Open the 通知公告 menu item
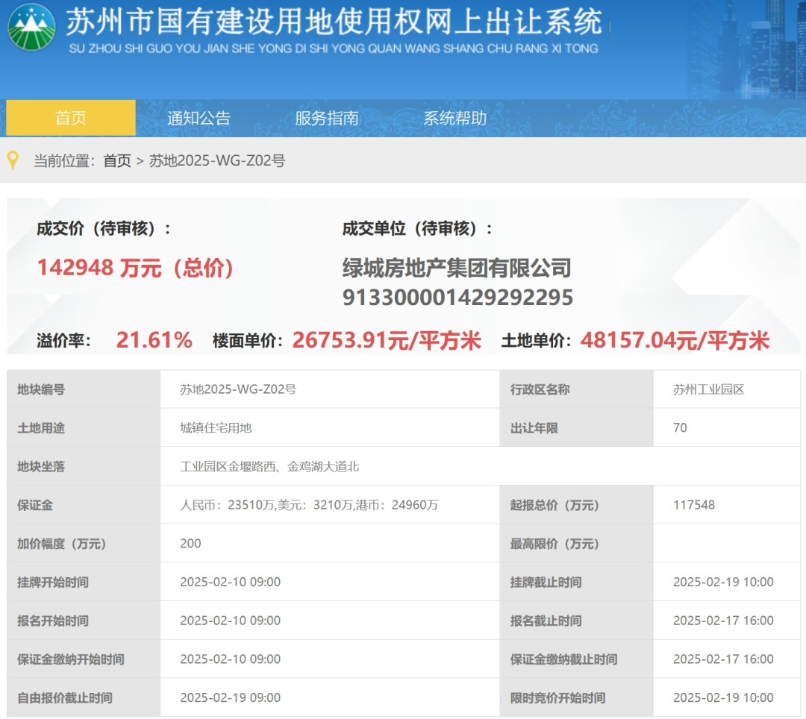806x719 pixels. (199, 118)
